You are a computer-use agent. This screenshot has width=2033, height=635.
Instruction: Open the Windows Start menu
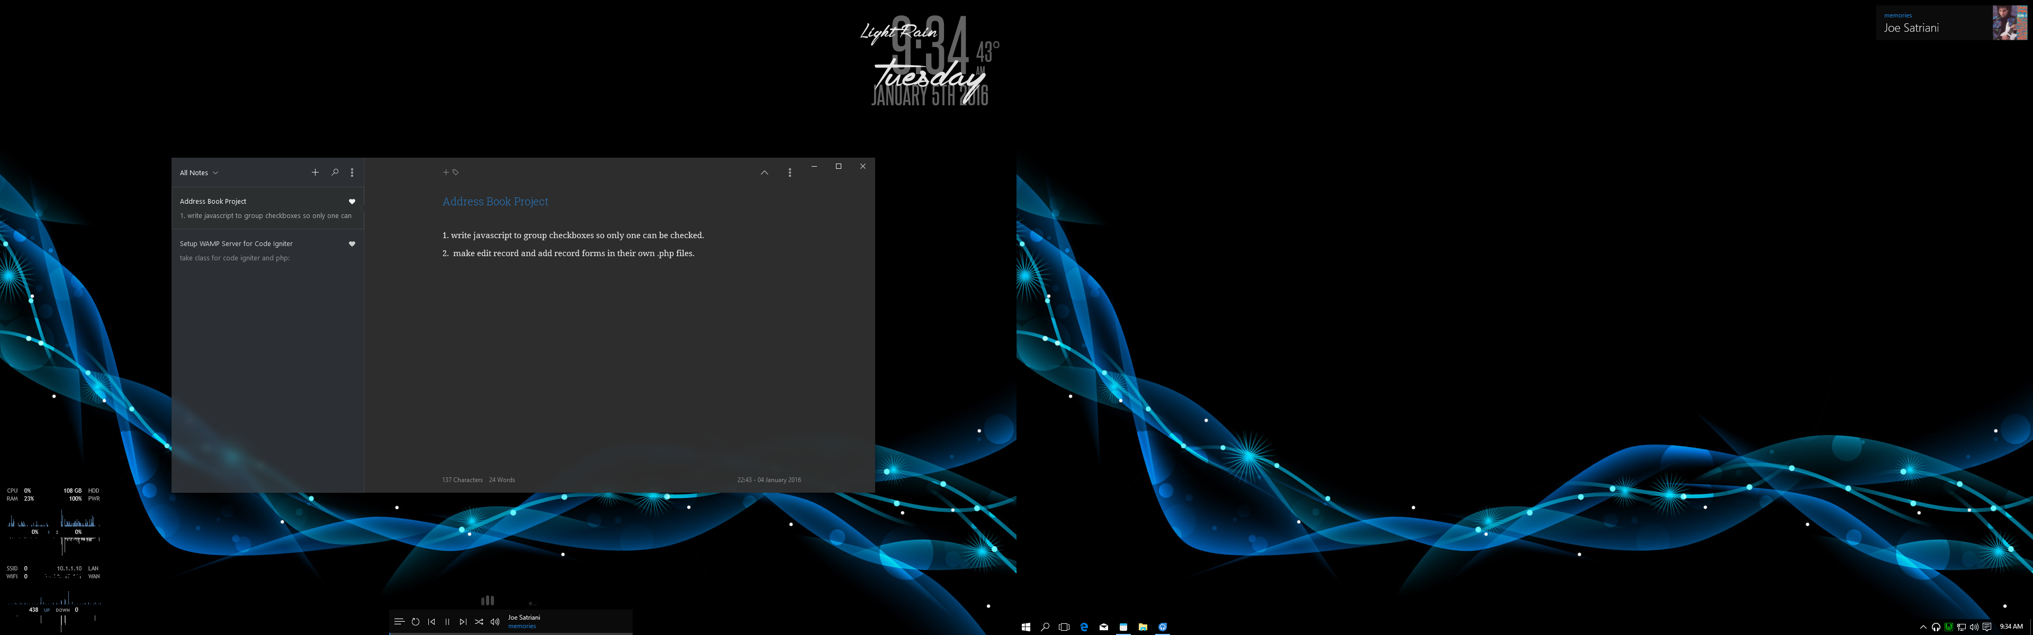1026,627
